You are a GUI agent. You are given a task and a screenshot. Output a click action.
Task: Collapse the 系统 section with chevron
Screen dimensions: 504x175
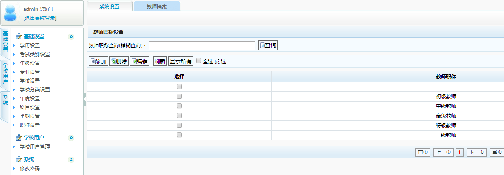pyautogui.click(x=71, y=159)
